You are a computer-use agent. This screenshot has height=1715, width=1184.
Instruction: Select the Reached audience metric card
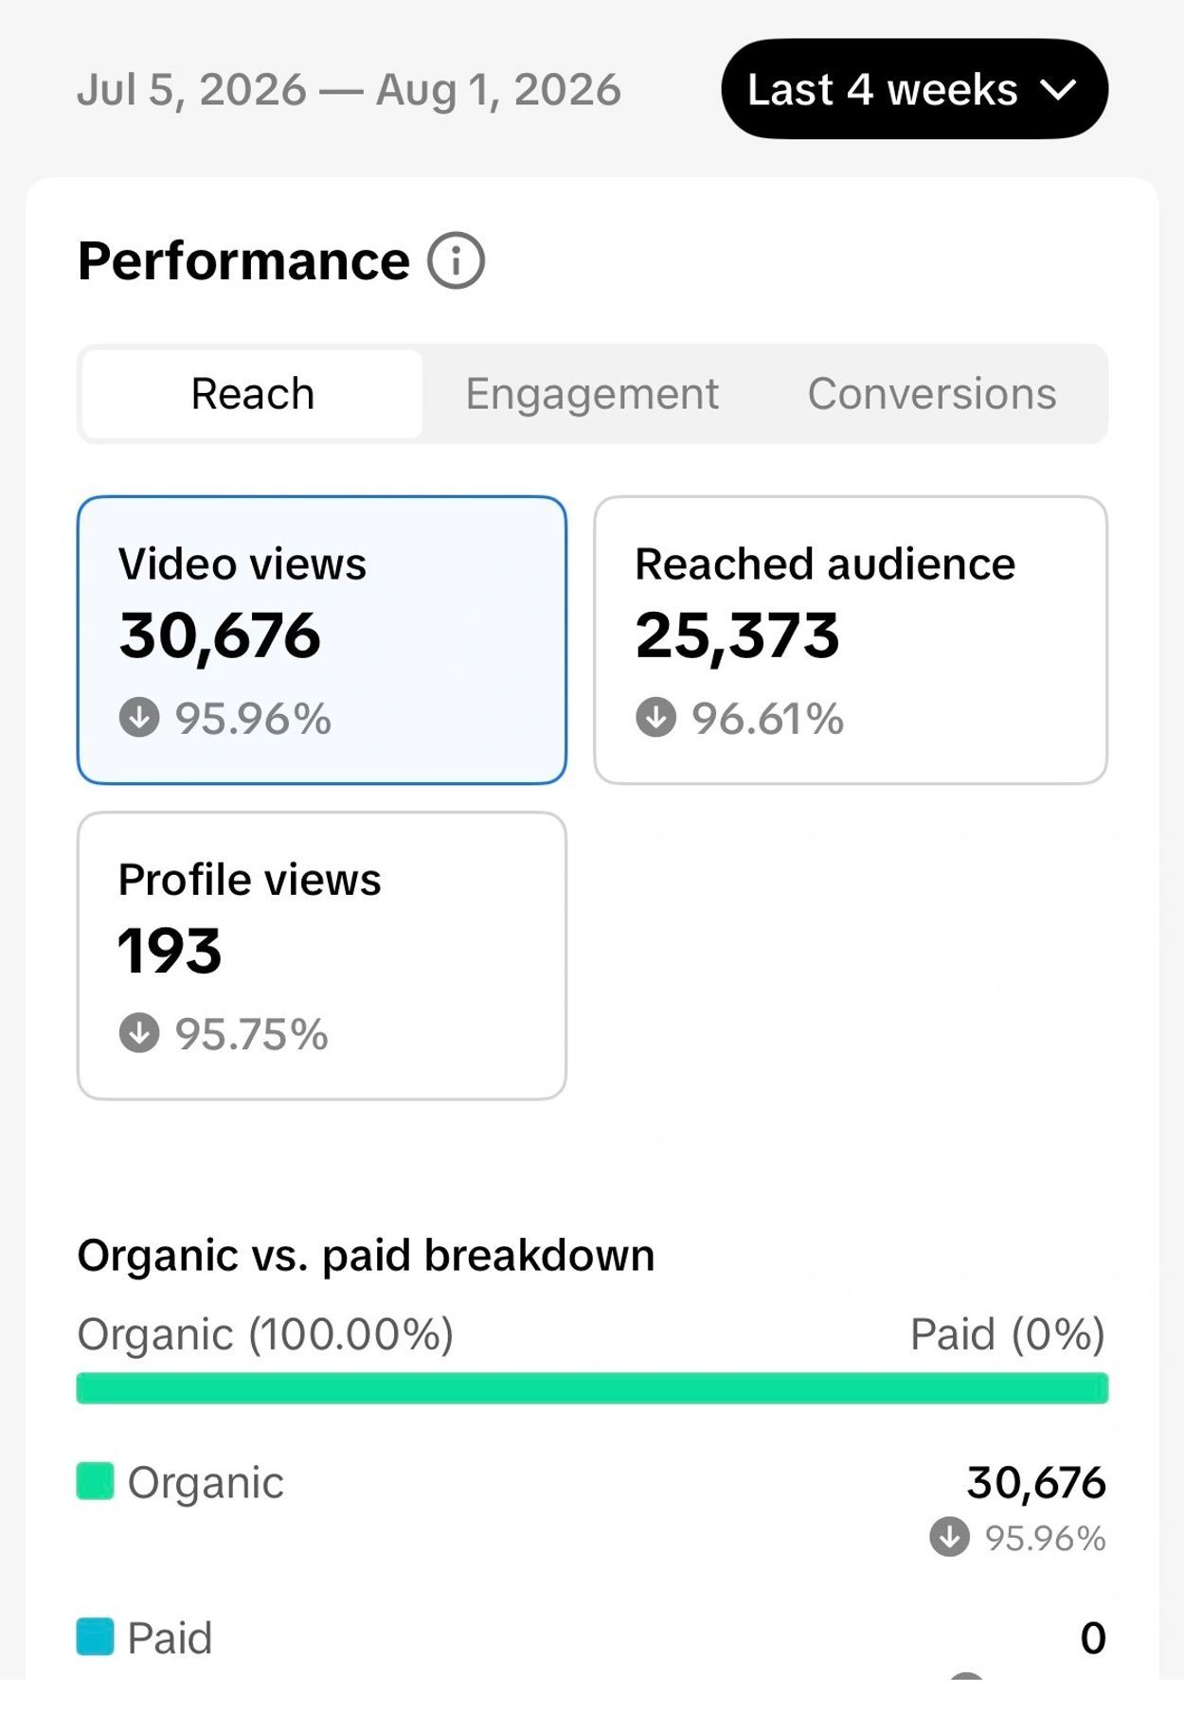[x=851, y=640]
